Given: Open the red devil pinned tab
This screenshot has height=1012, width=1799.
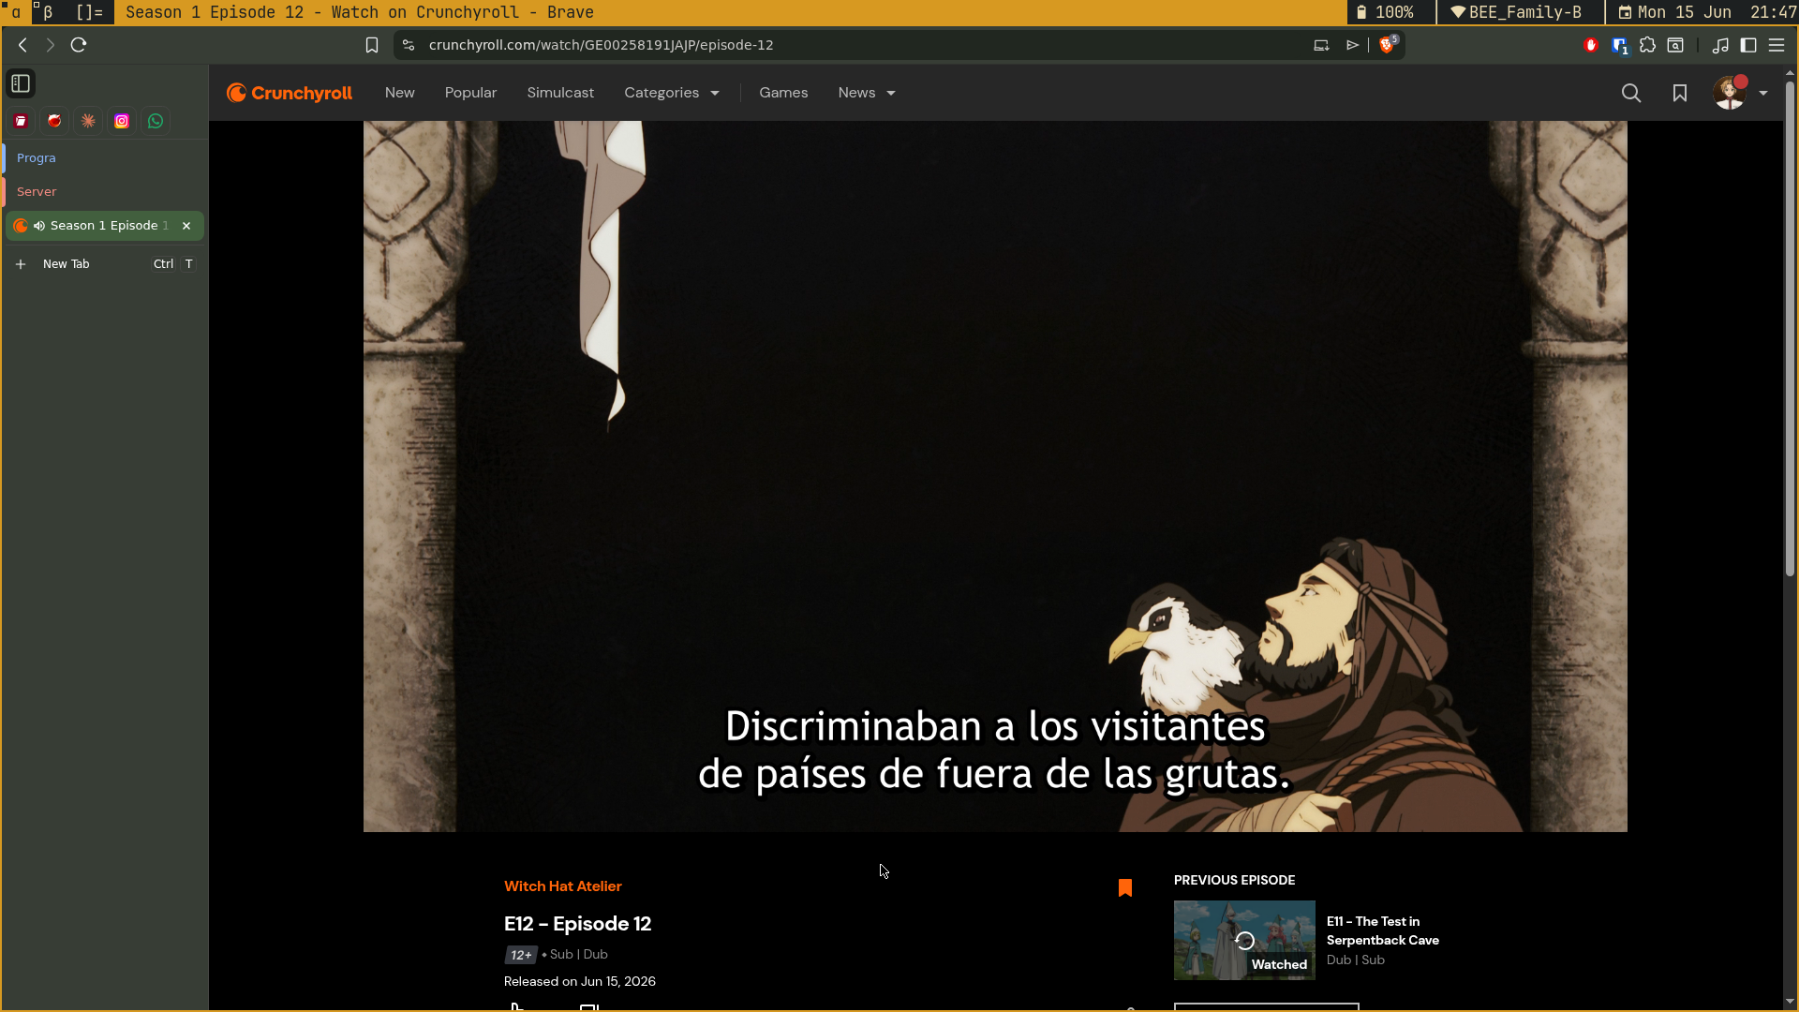Looking at the screenshot, I should tap(54, 121).
